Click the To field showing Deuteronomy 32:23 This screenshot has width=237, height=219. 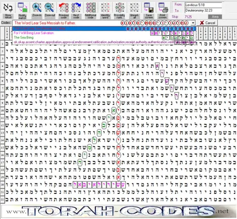[x=203, y=10]
